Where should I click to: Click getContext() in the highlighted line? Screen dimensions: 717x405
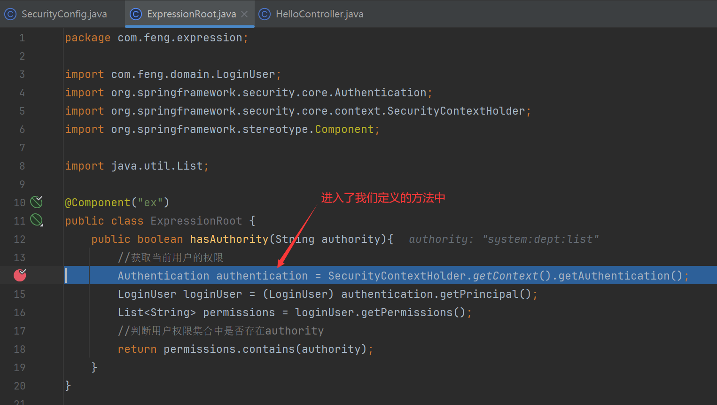pyautogui.click(x=512, y=276)
